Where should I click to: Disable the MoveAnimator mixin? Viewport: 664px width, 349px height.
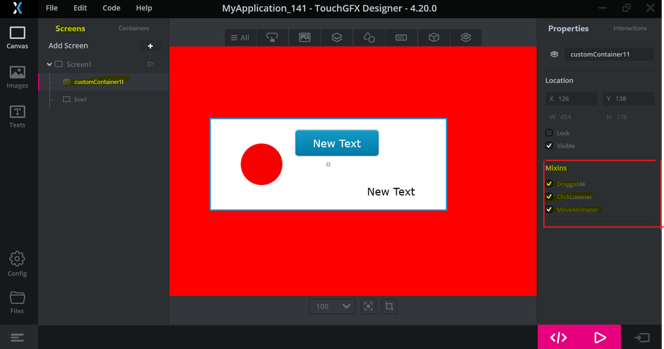point(549,210)
